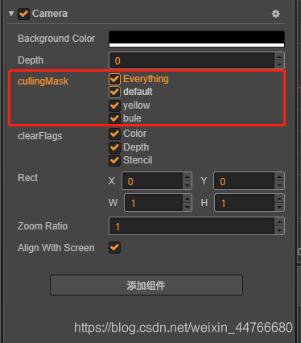Screen dimensions: 301x343
Task: Decrement the Rect W value
Action: point(188,207)
